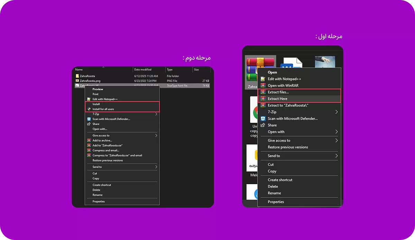Select the image thumbnail on the desktop
Image resolution: width=415 pixels, height=240 pixels.
[325, 61]
